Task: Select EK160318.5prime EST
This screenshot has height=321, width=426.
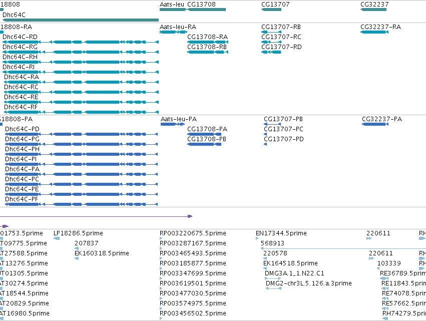Action: click(77, 258)
